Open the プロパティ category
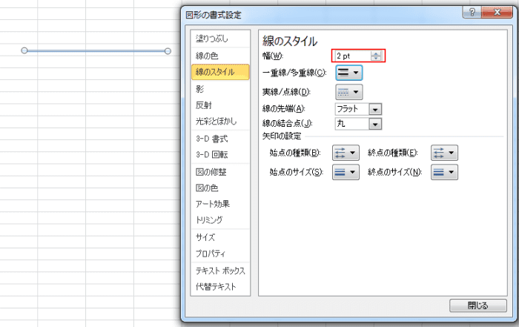 point(220,254)
